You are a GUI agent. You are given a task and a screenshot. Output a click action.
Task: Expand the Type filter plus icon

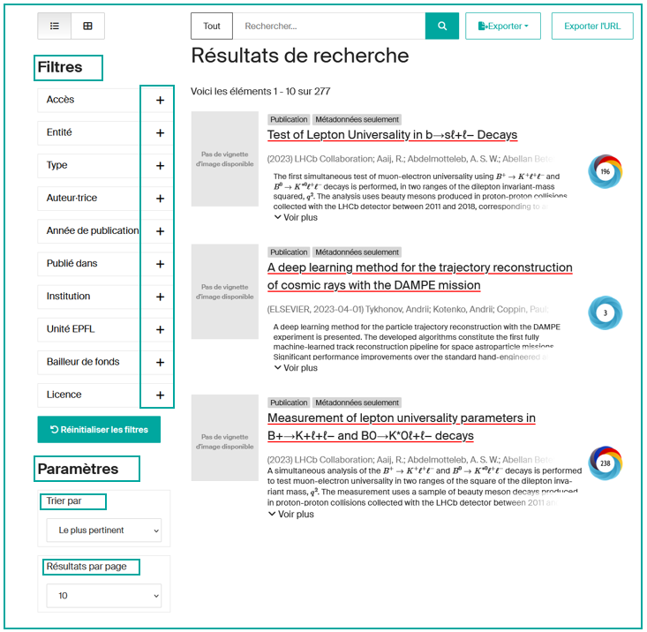[160, 166]
